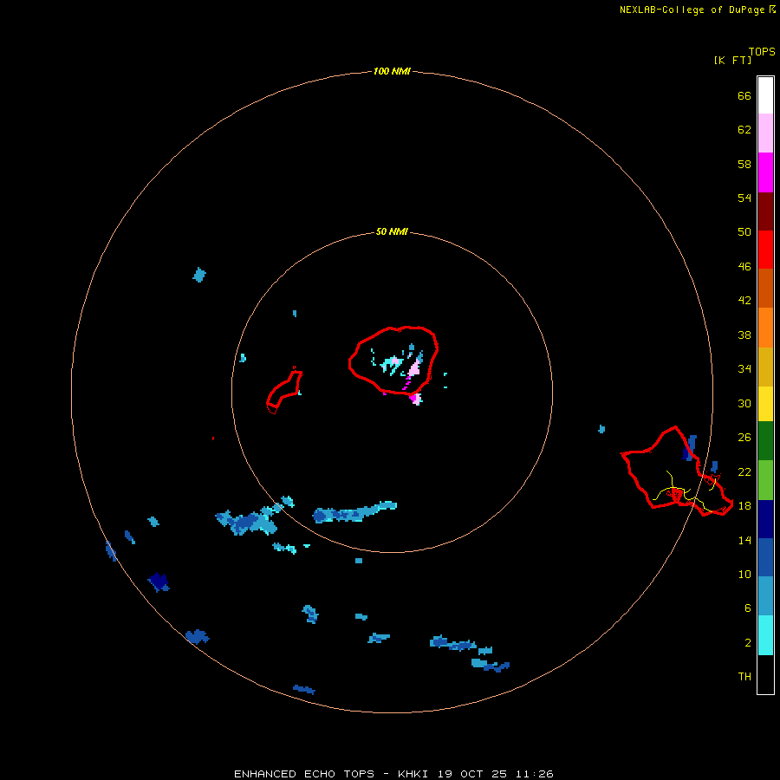Screen dimensions: 780x780
Task: Select the [K FT] units label
Action: pyautogui.click(x=732, y=60)
